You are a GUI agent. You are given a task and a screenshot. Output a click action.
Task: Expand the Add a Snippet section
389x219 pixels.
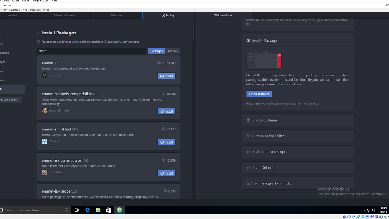(x=298, y=168)
